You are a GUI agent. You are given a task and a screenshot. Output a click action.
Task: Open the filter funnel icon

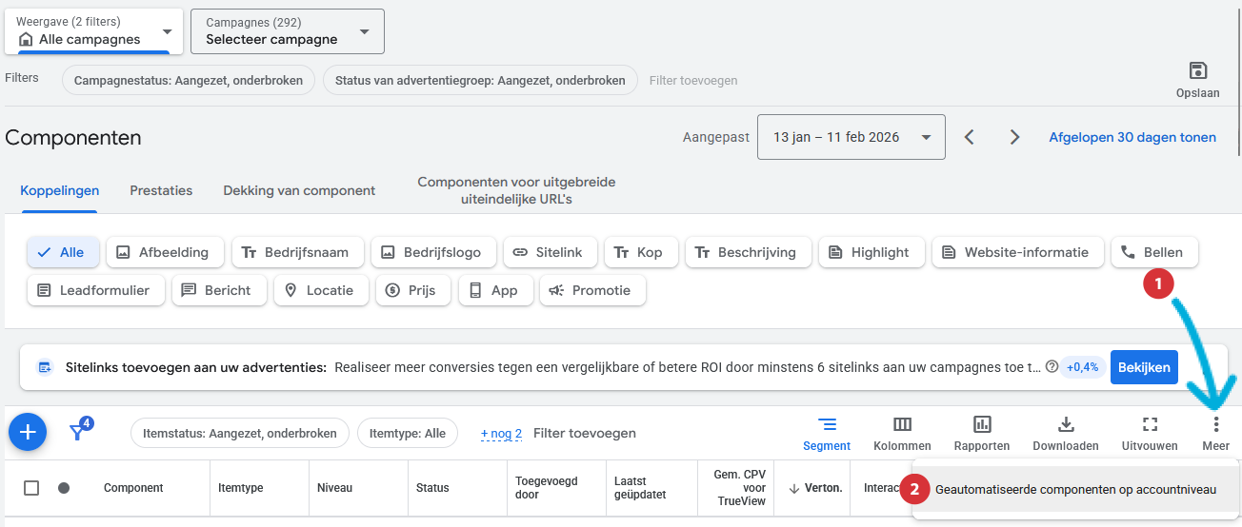(78, 433)
